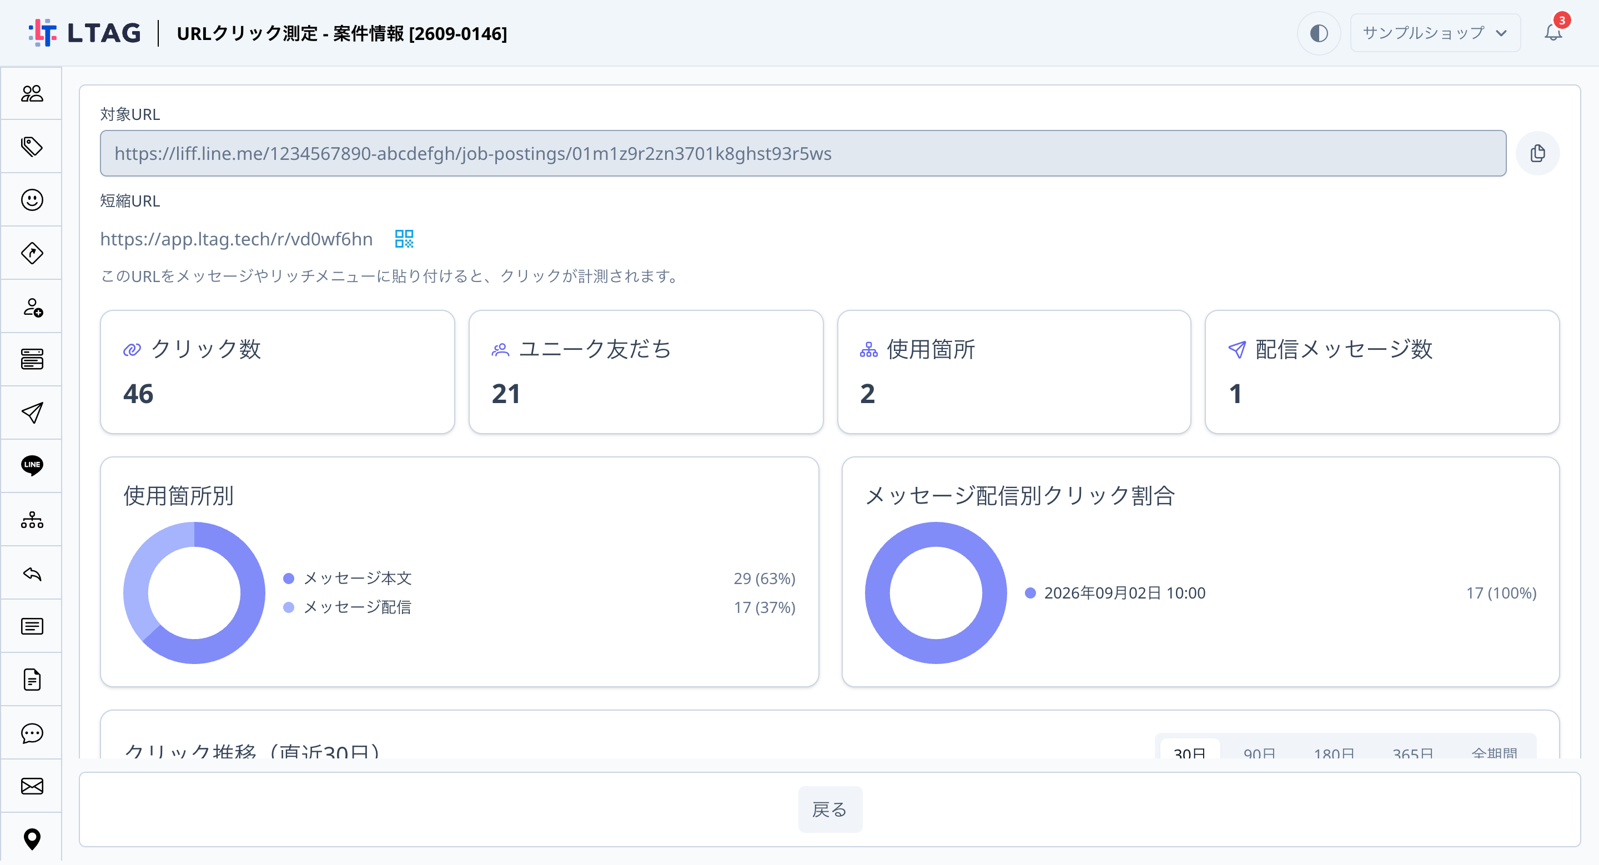The width and height of the screenshot is (1599, 865).
Task: Toggle dark mode theme button
Action: click(x=1319, y=33)
